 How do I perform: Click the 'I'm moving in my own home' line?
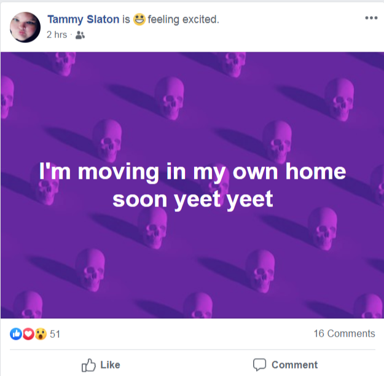192,172
